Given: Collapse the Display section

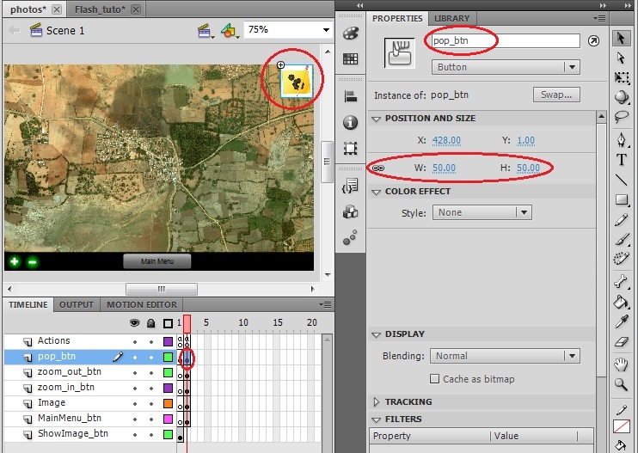Looking at the screenshot, I should (x=377, y=334).
